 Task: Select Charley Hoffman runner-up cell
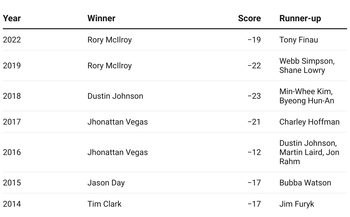(x=310, y=122)
